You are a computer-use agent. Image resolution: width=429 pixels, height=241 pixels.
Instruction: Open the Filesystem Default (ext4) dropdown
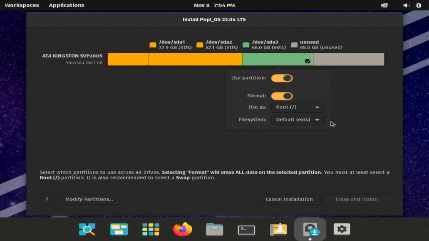pos(298,120)
